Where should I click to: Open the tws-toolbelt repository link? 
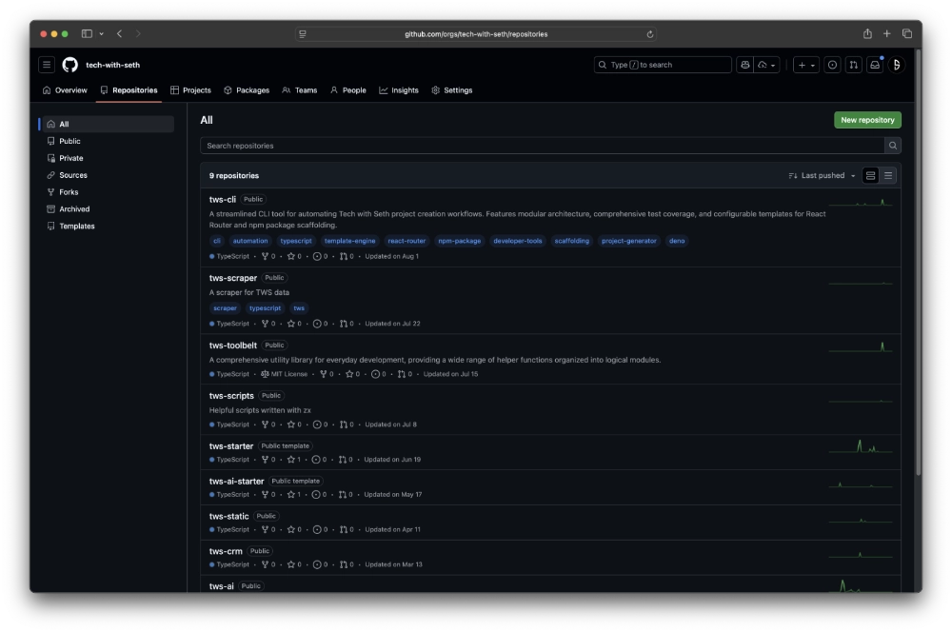tap(234, 346)
